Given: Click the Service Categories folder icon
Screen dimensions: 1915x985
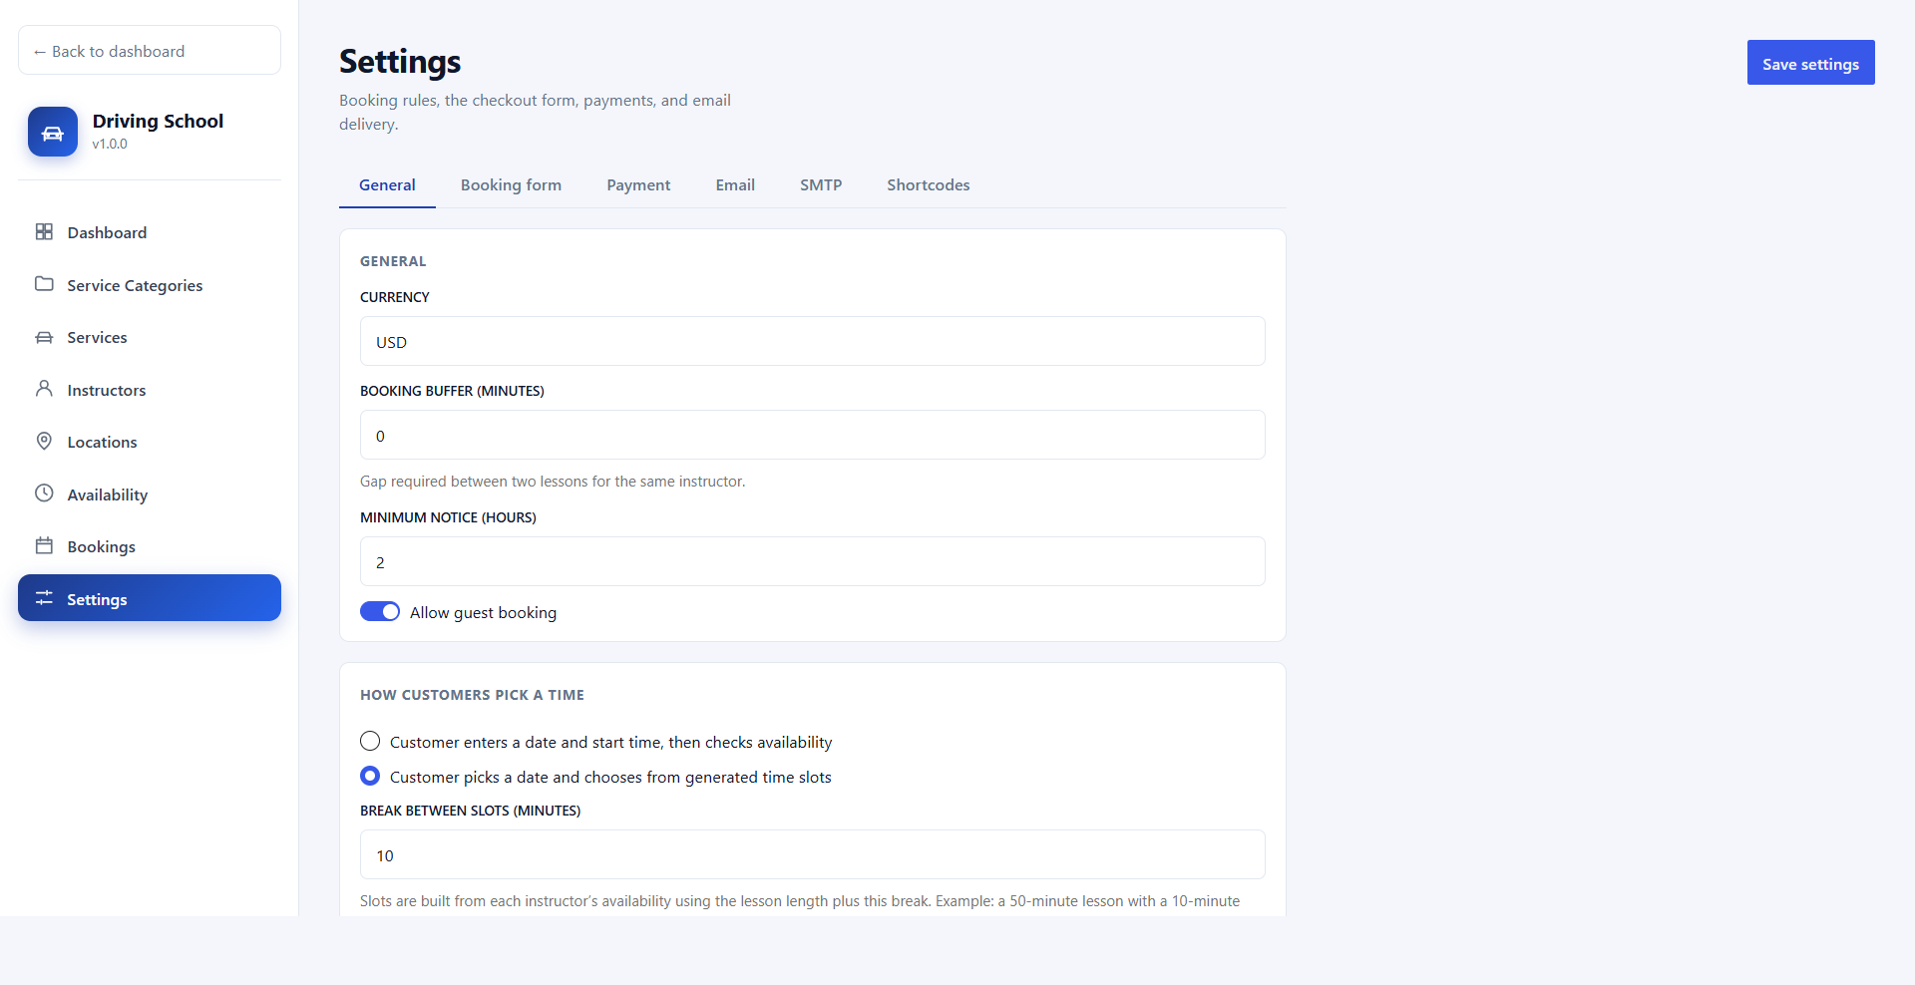Looking at the screenshot, I should [x=44, y=284].
